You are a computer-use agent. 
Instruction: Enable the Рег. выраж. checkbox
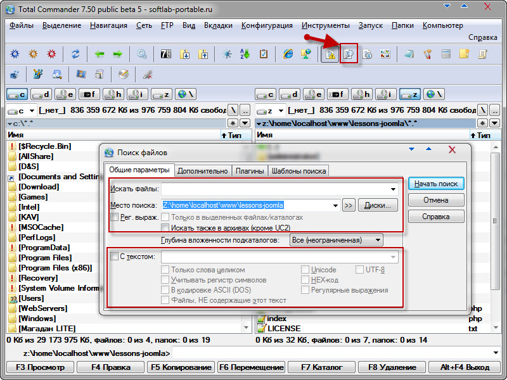[x=114, y=217]
